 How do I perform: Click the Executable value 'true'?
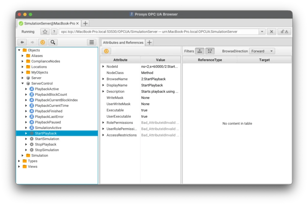point(144,110)
